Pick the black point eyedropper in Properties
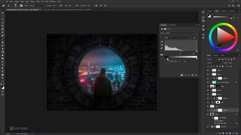This screenshot has height=135, width=241. 162,42
